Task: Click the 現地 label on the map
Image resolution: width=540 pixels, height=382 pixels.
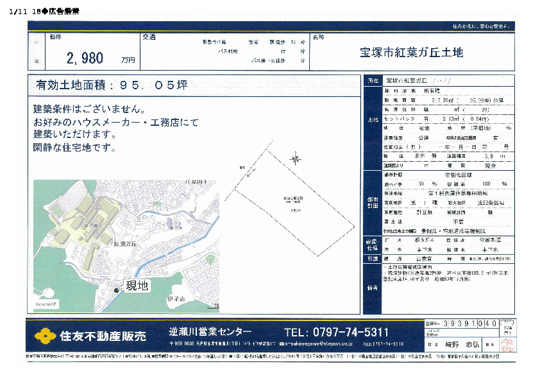Action: click(x=136, y=286)
